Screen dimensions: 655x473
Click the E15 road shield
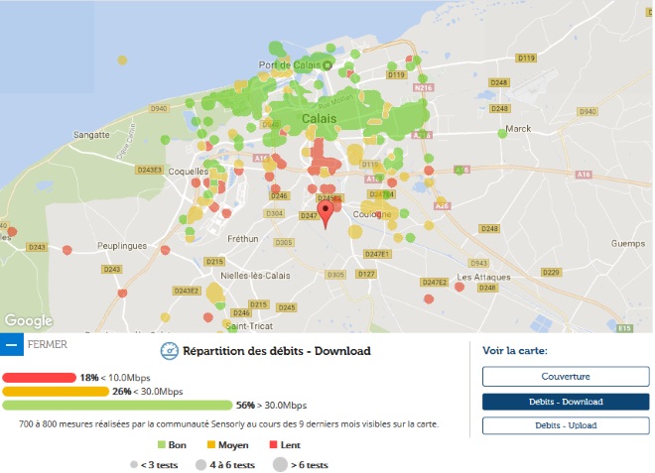tap(624, 327)
